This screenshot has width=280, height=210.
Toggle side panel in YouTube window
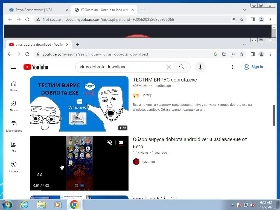tap(252, 54)
